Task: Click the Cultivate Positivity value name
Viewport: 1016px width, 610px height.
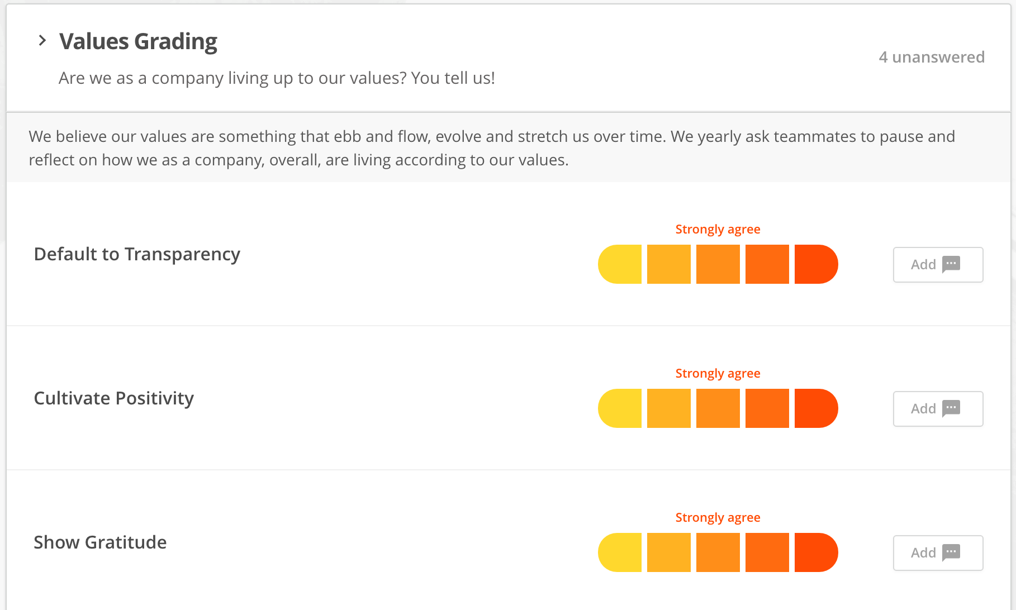Action: coord(113,398)
